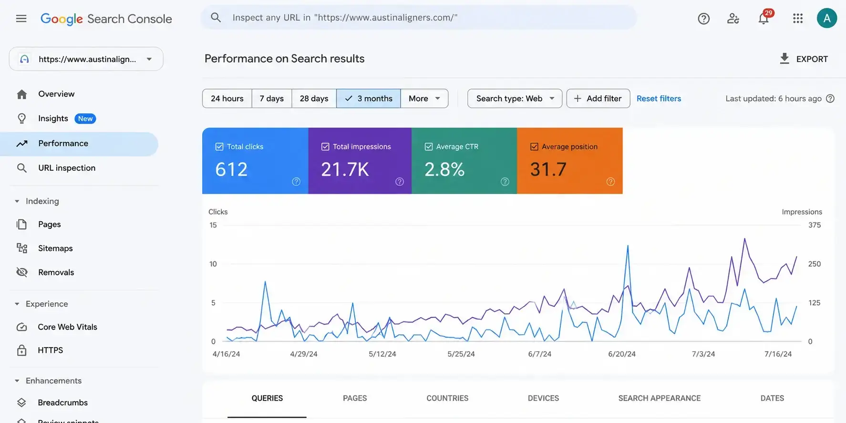
Task: Open Sitemaps in the sidebar
Action: coord(79,248)
